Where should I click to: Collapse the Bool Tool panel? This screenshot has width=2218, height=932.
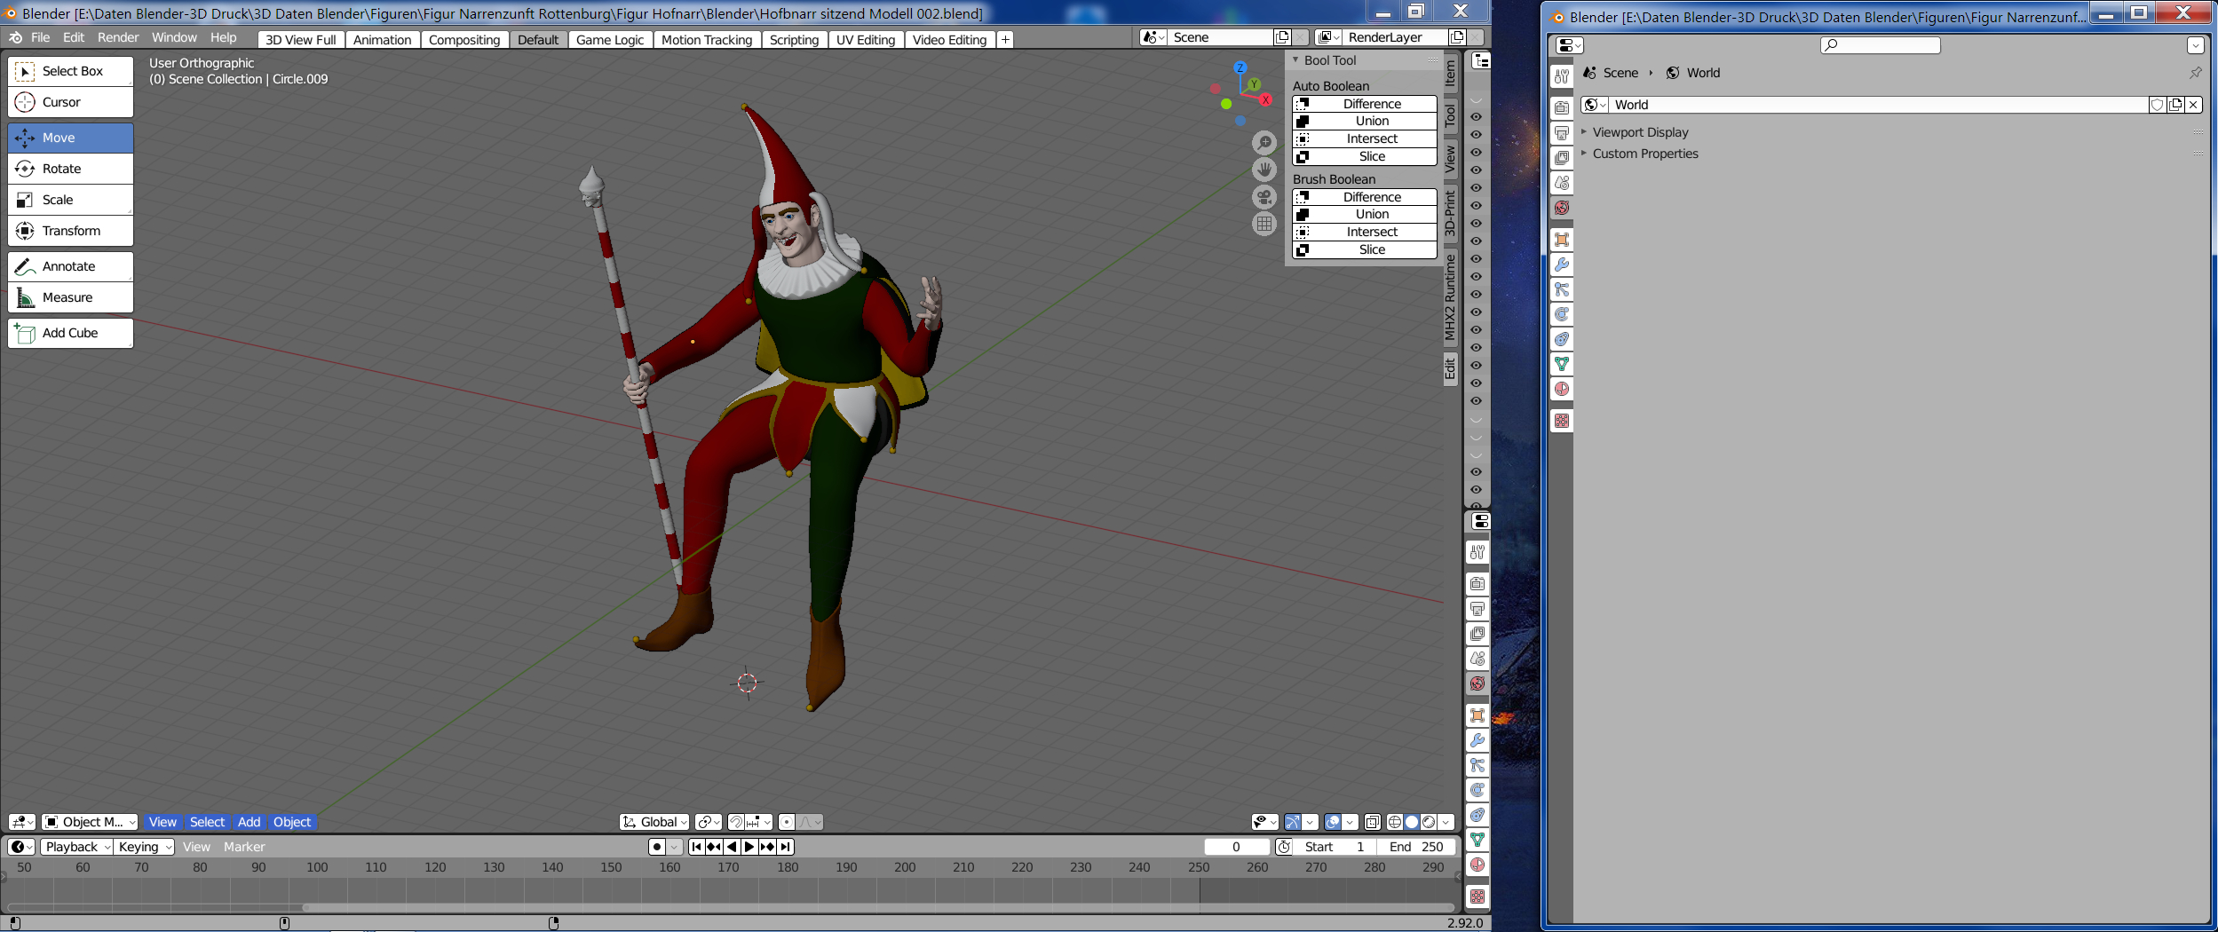pyautogui.click(x=1329, y=60)
